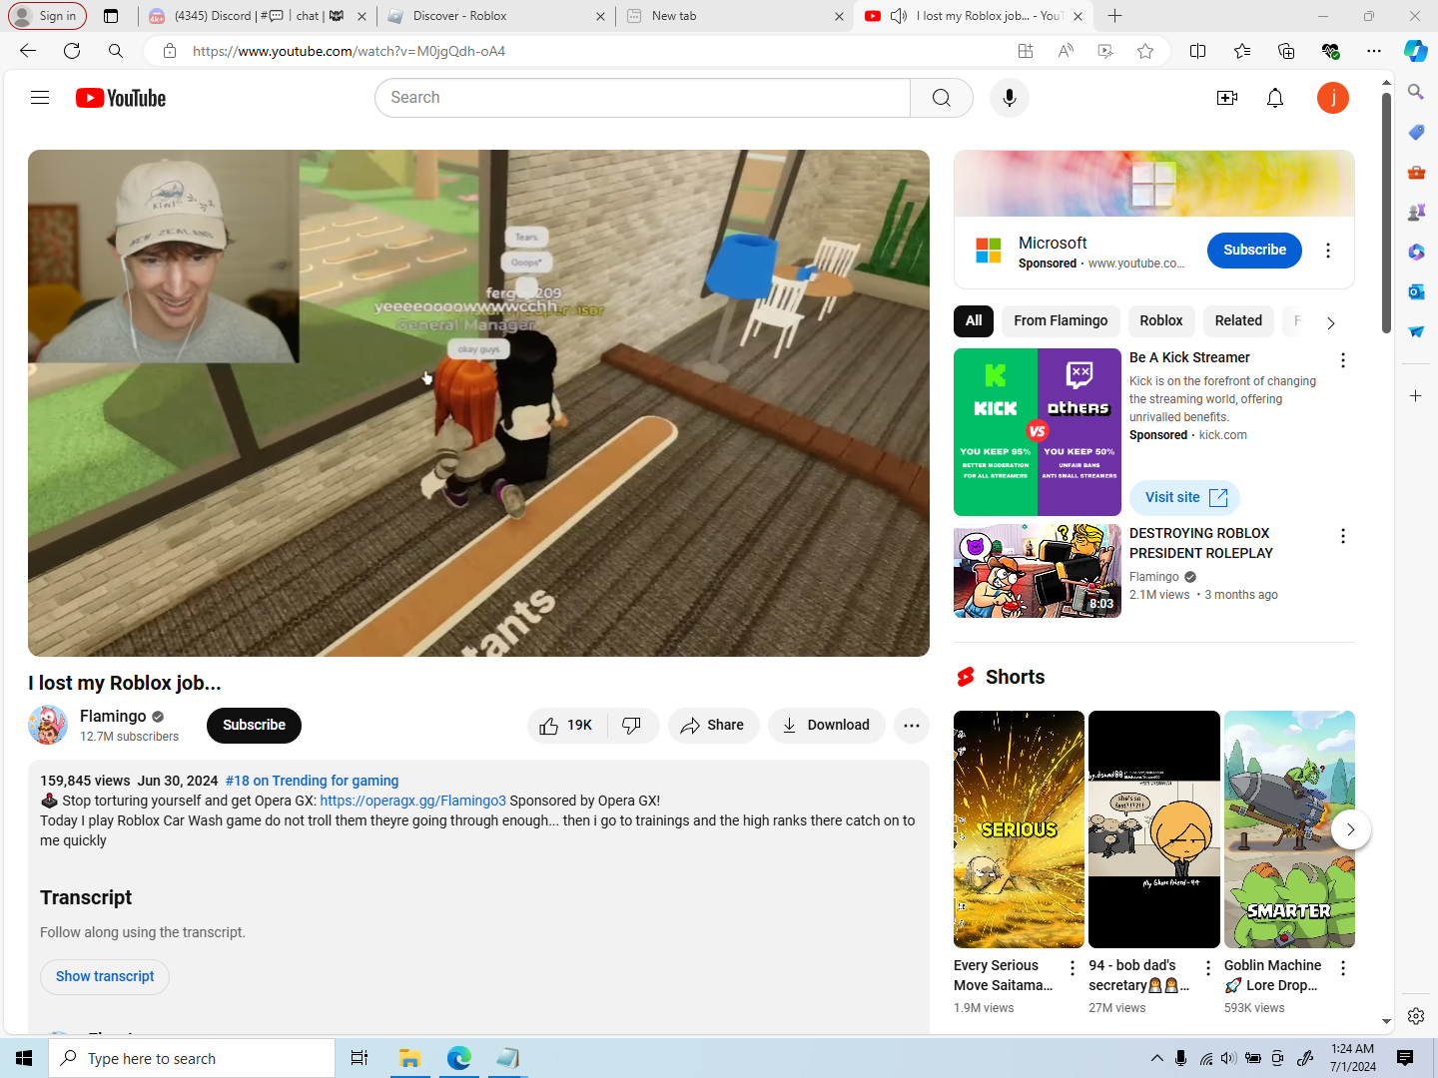Screen dimensions: 1438x1078
Task: Open the Create video icon
Action: (1227, 98)
